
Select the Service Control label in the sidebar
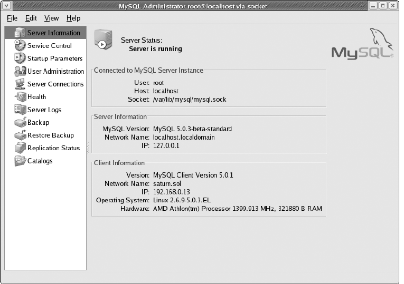[x=50, y=46]
